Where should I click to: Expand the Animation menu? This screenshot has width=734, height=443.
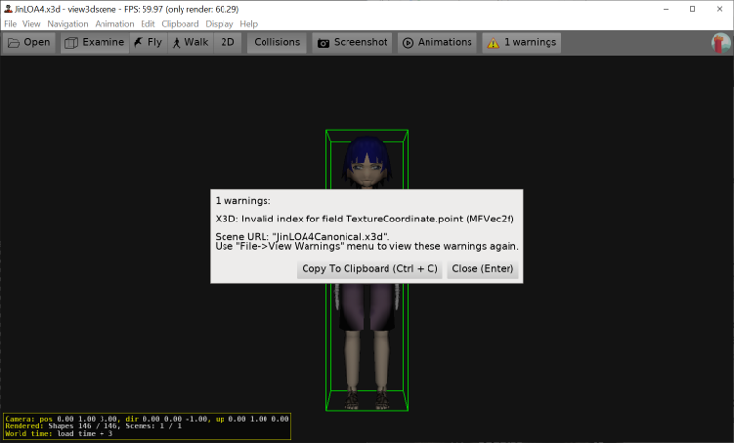click(x=114, y=23)
